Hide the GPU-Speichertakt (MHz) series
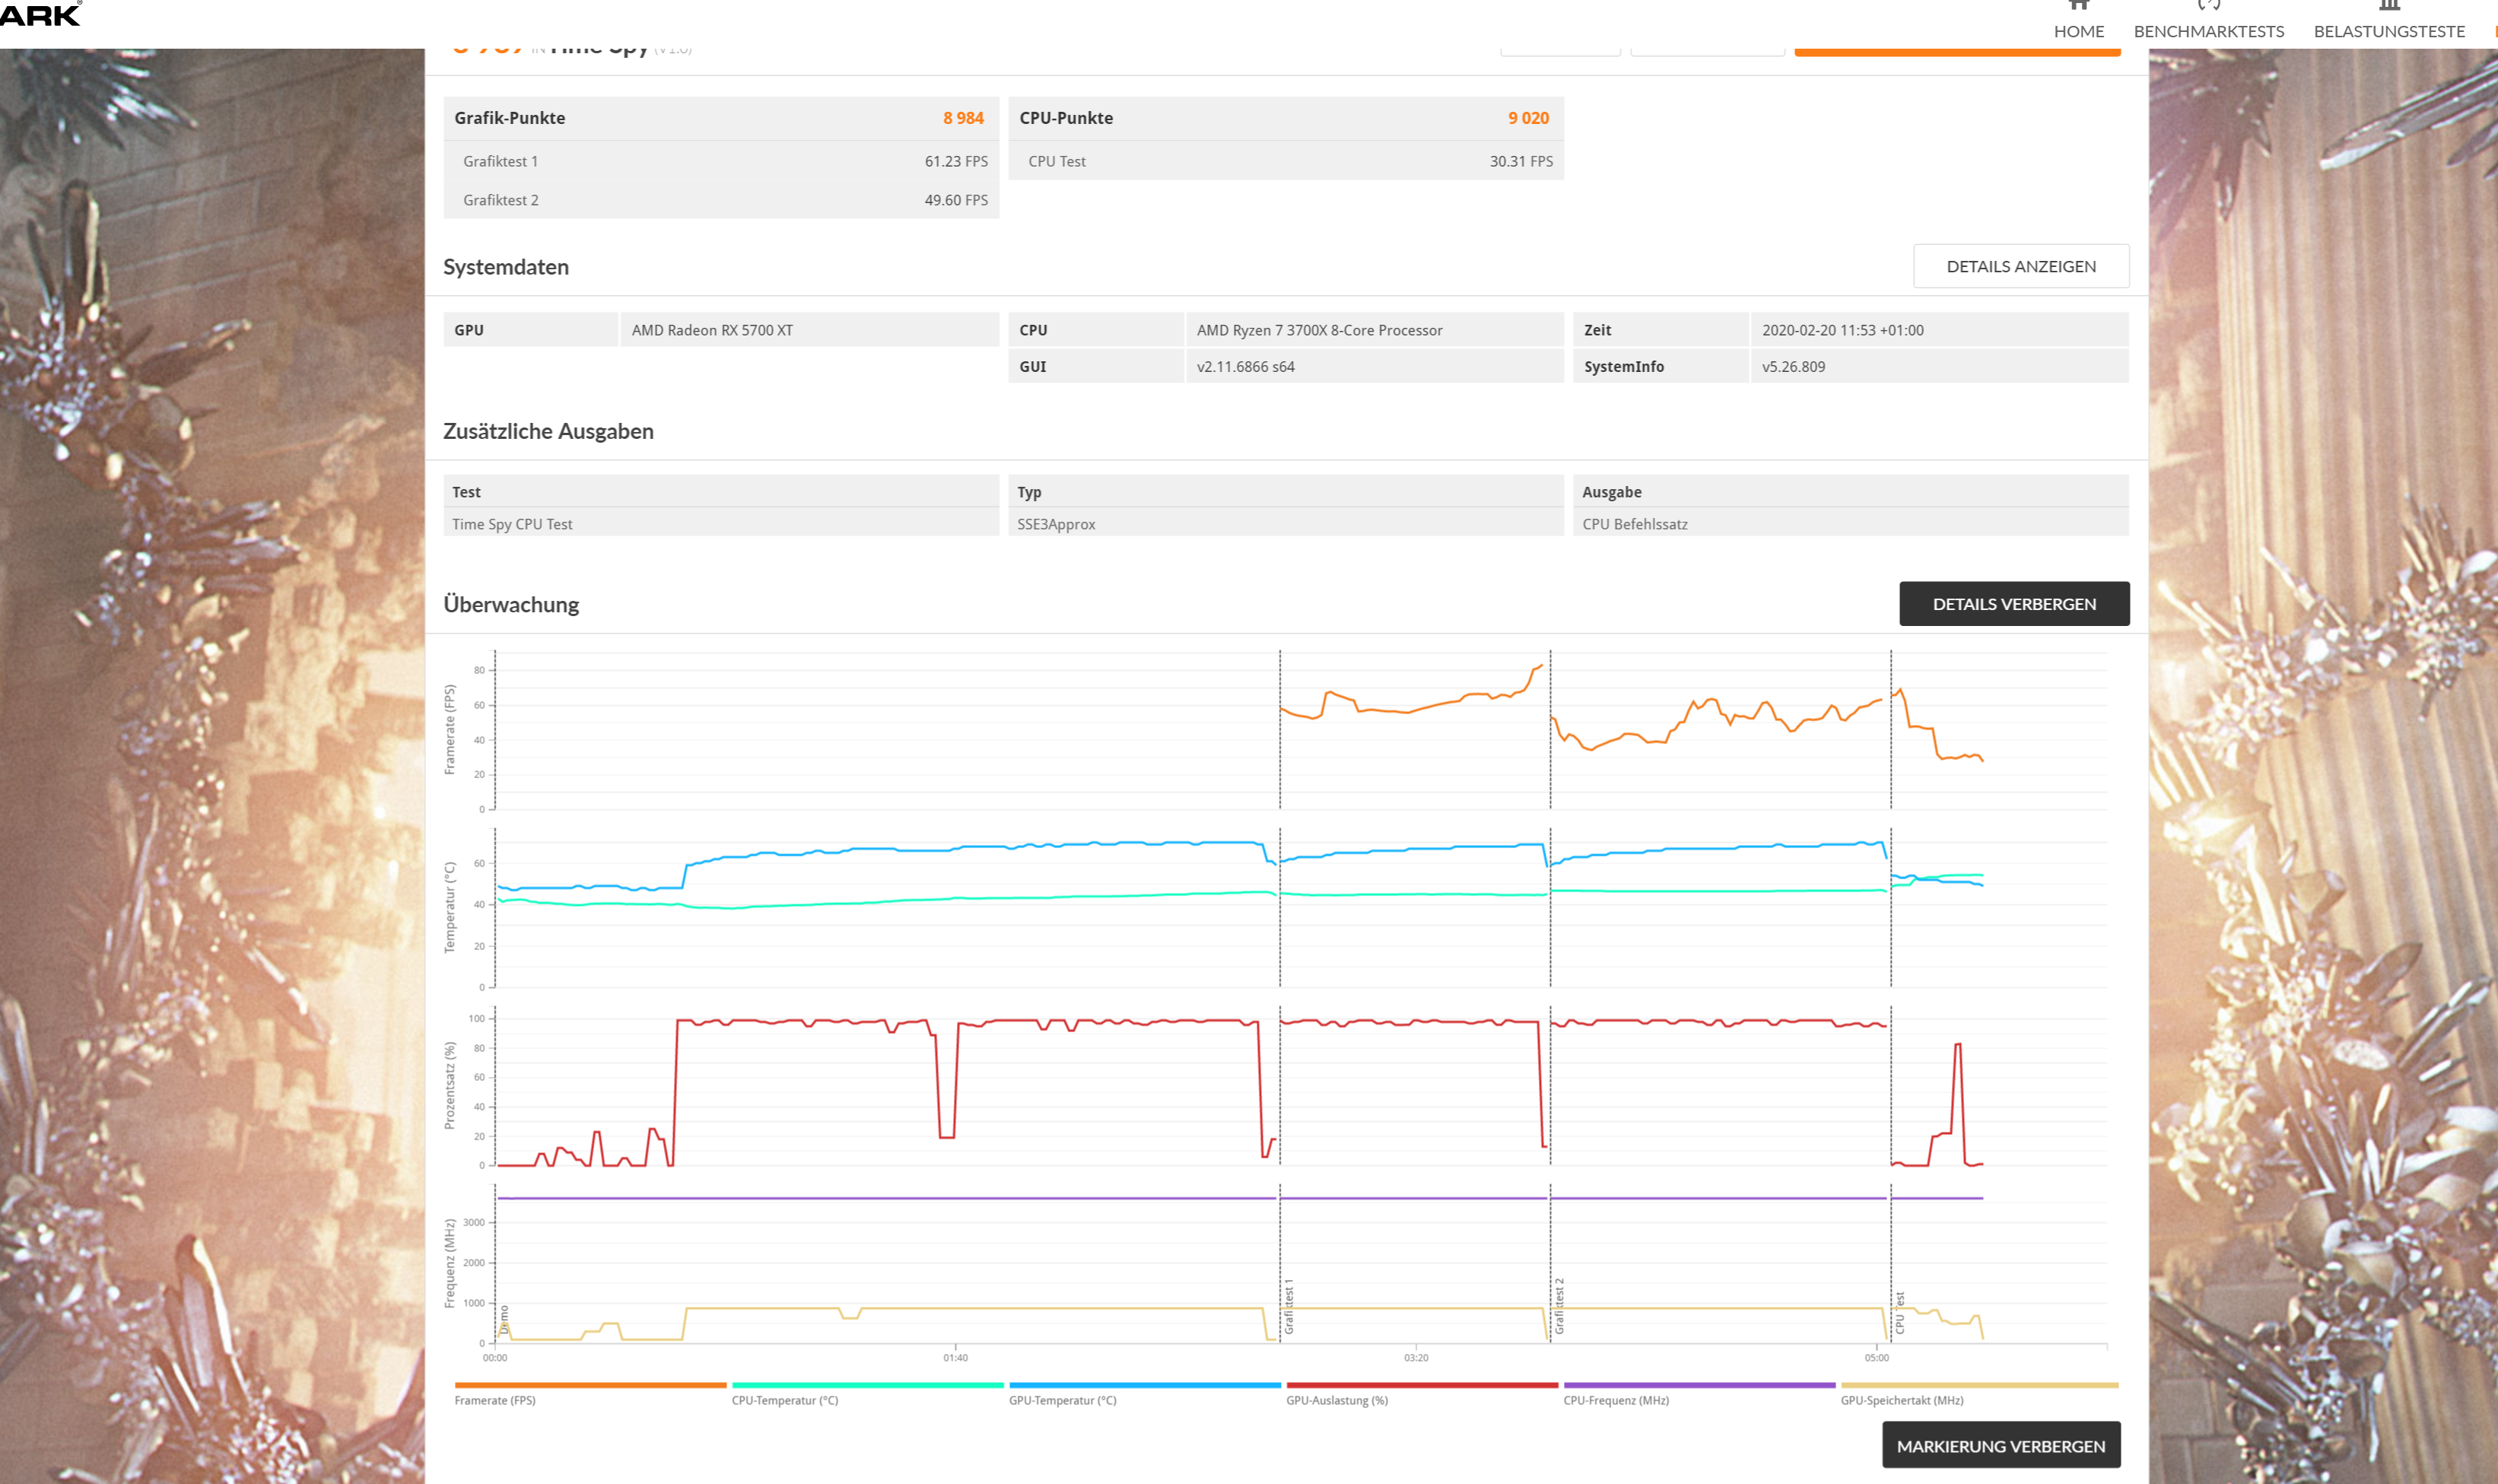 click(x=1901, y=1400)
